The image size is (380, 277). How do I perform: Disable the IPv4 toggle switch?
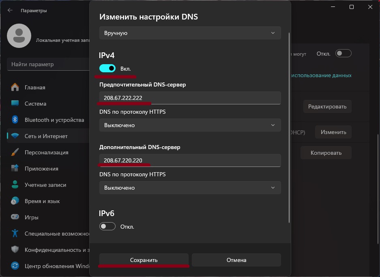tap(107, 69)
